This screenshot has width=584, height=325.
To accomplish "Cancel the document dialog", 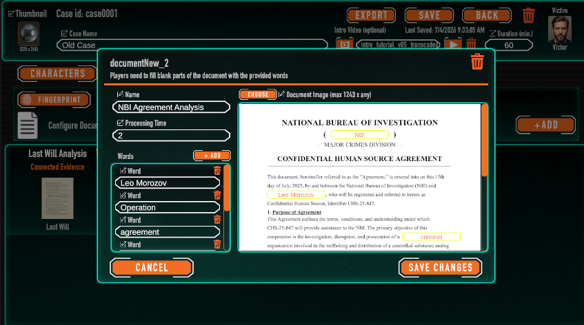I will click(152, 267).
